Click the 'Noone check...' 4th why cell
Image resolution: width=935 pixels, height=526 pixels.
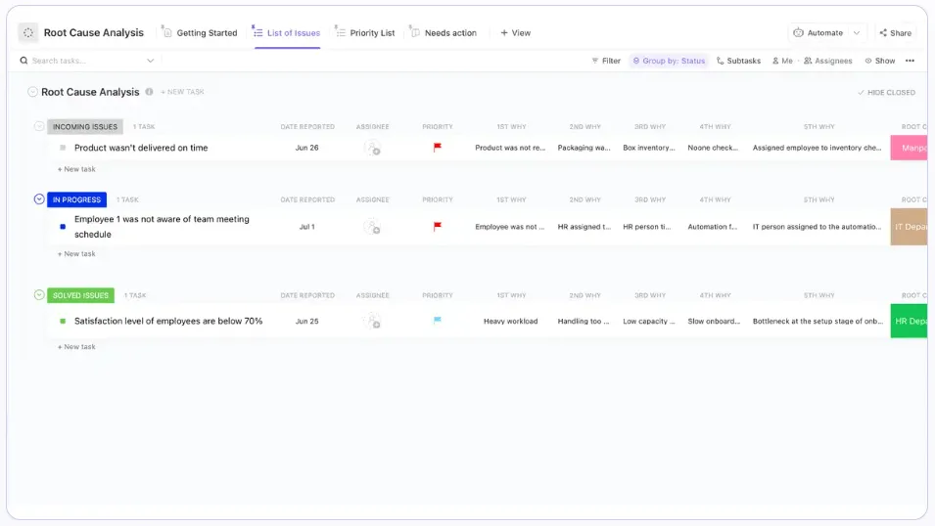(x=713, y=148)
